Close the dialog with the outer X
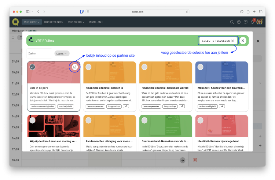 [258, 41]
